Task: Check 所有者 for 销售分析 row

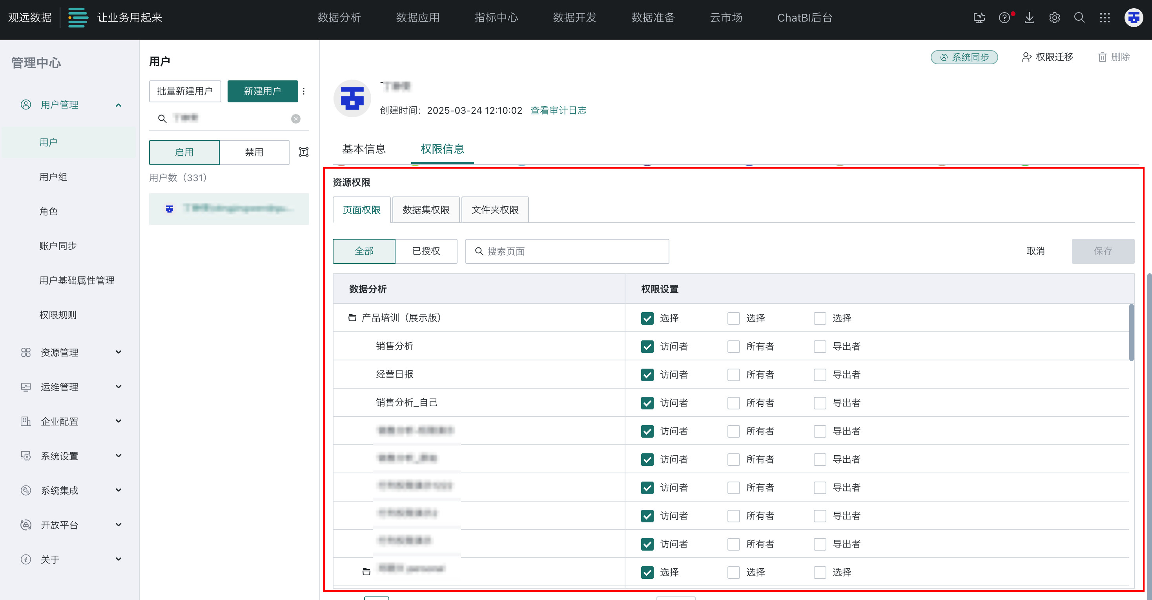Action: (733, 347)
